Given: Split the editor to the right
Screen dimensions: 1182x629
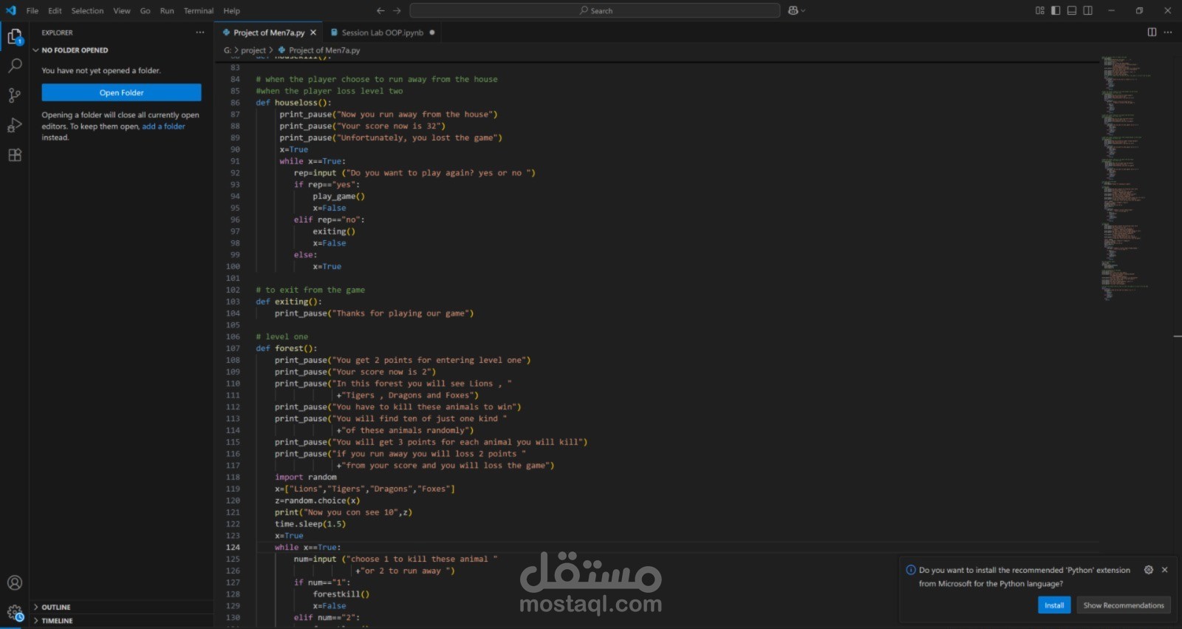Looking at the screenshot, I should [1152, 33].
